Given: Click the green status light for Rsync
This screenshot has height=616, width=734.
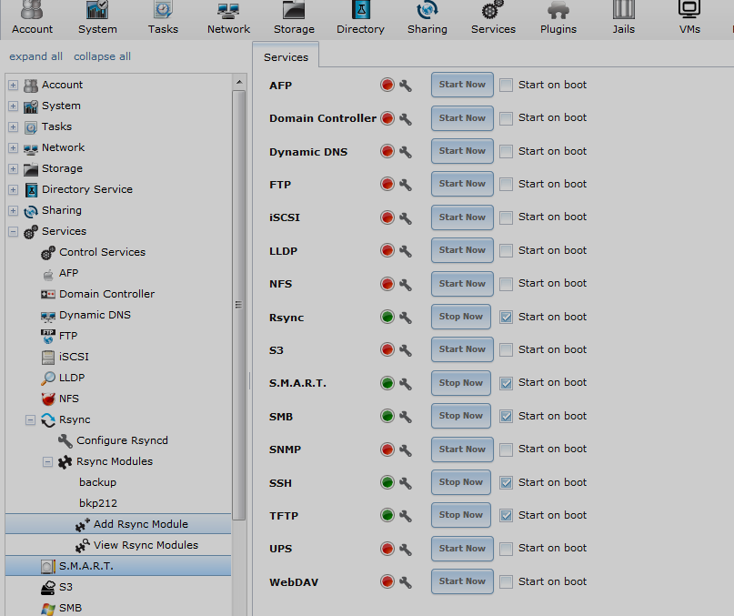Looking at the screenshot, I should [387, 317].
